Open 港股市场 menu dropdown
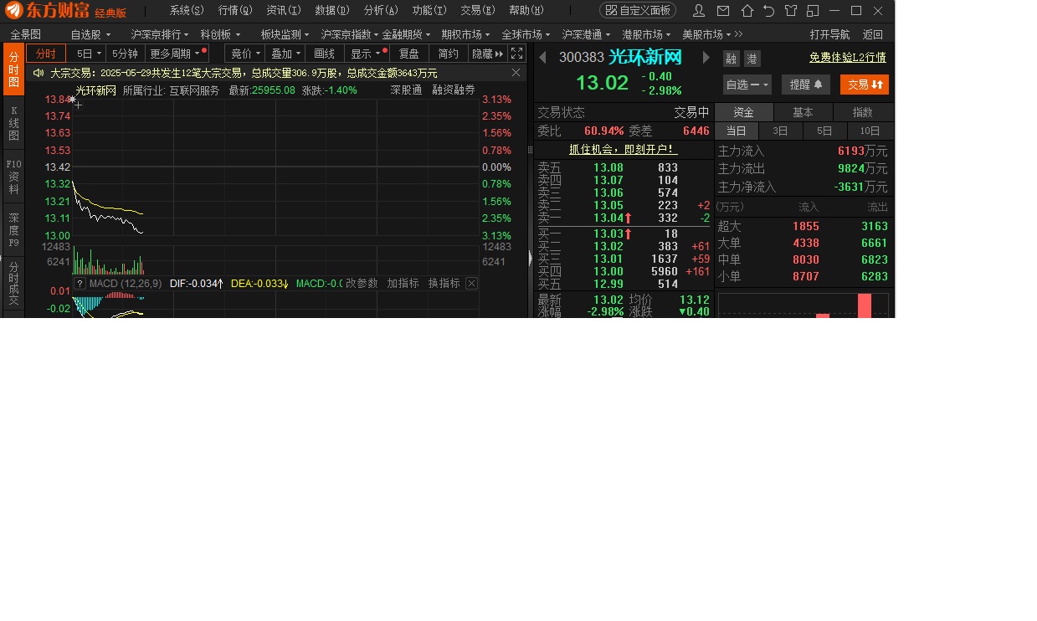1037x621 pixels. (647, 34)
